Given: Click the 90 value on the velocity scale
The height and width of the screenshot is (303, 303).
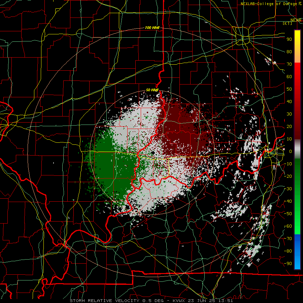Looking at the screenshot, I should click(x=289, y=39).
